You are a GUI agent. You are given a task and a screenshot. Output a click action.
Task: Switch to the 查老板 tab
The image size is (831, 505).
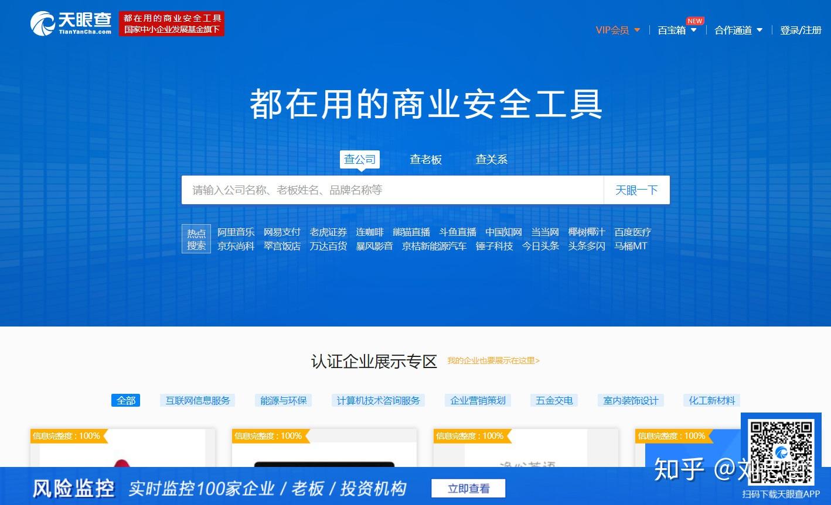(426, 159)
